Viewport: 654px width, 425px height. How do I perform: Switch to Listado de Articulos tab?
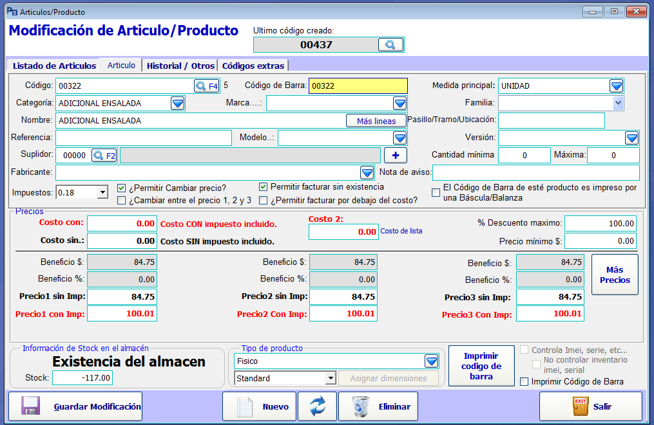click(x=54, y=66)
